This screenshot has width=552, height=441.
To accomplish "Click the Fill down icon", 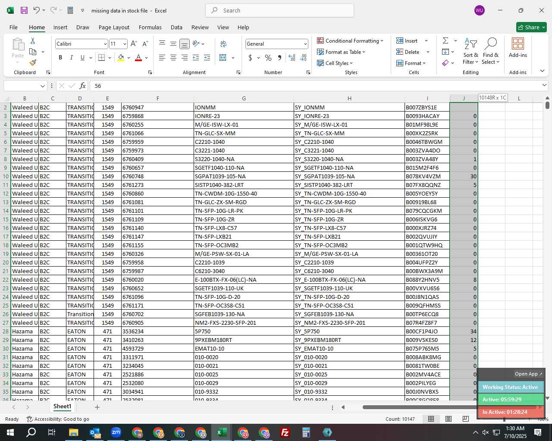I will (x=445, y=52).
